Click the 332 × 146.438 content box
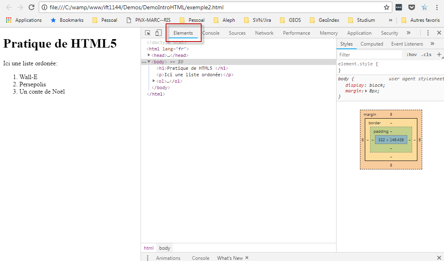Image resolution: width=444 pixels, height=261 pixels. click(x=391, y=140)
